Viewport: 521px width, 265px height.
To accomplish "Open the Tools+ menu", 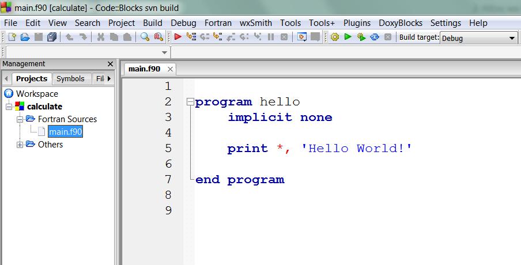I will click(322, 23).
